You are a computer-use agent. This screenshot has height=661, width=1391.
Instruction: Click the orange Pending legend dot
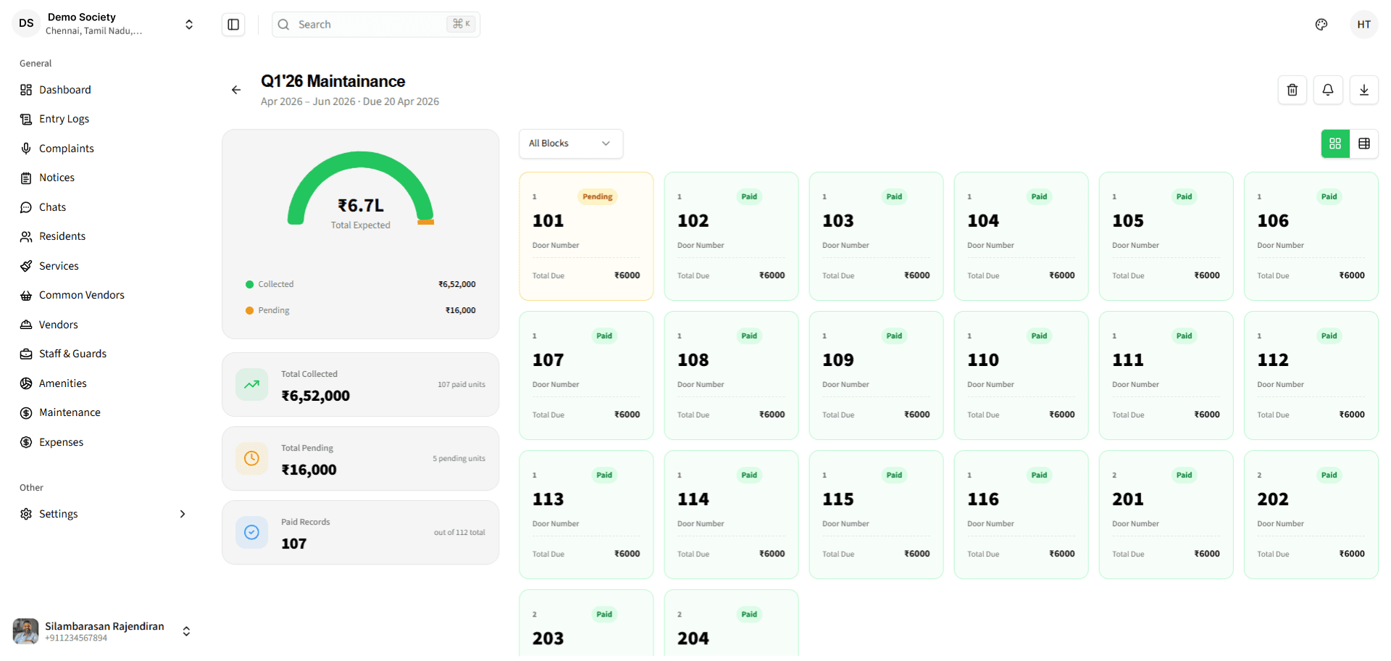point(249,311)
